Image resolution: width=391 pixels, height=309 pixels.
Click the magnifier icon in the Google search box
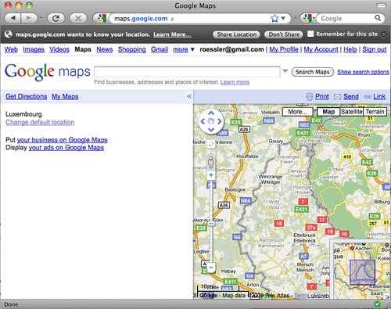click(378, 18)
